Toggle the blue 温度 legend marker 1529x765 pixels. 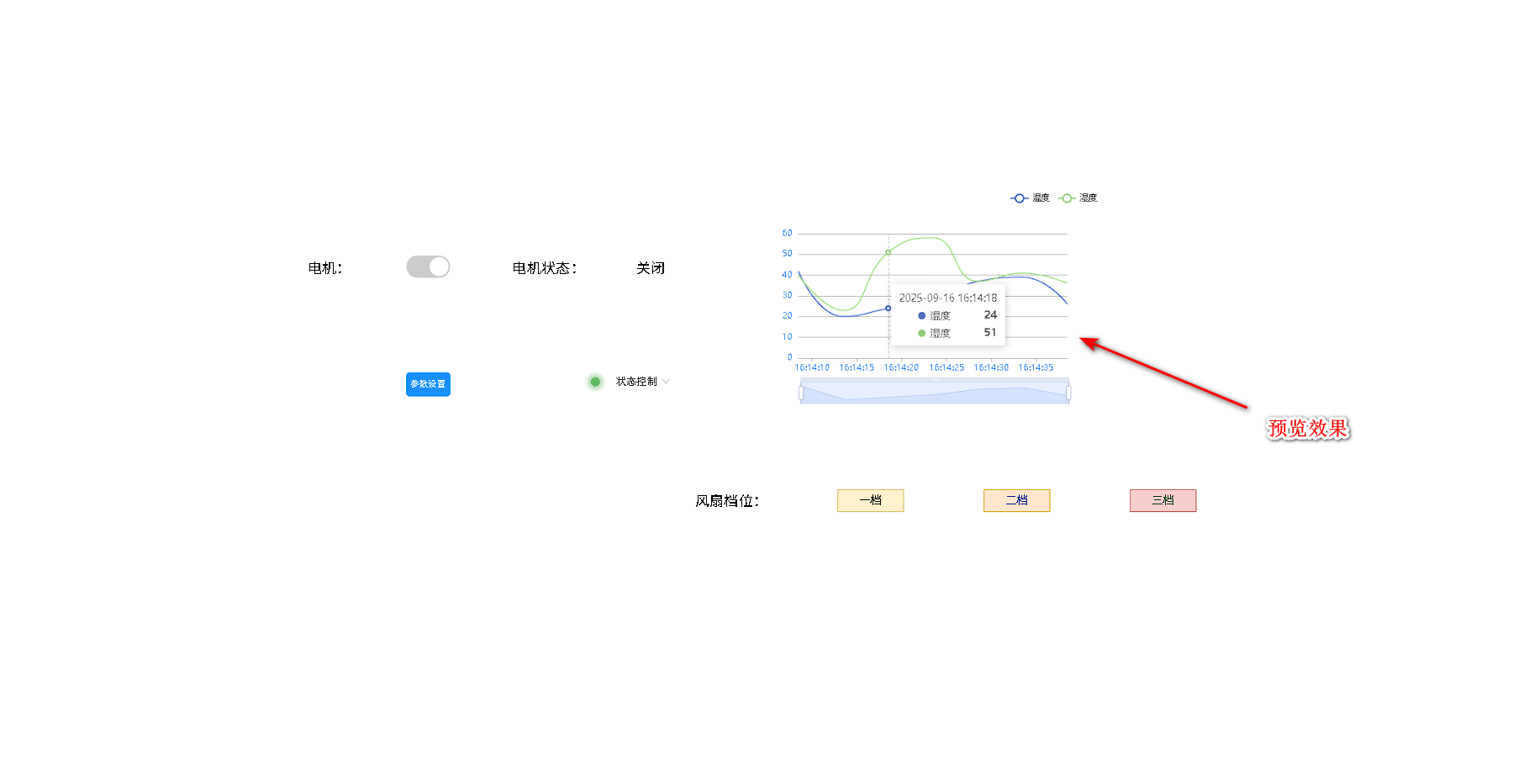(x=1019, y=198)
